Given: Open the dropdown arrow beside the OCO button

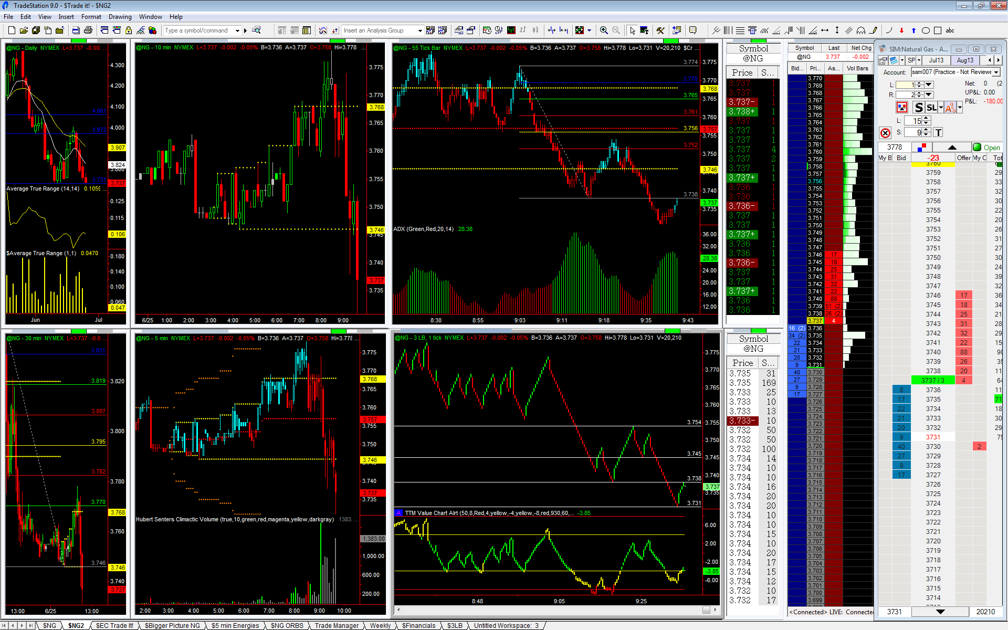Looking at the screenshot, I should [x=960, y=108].
